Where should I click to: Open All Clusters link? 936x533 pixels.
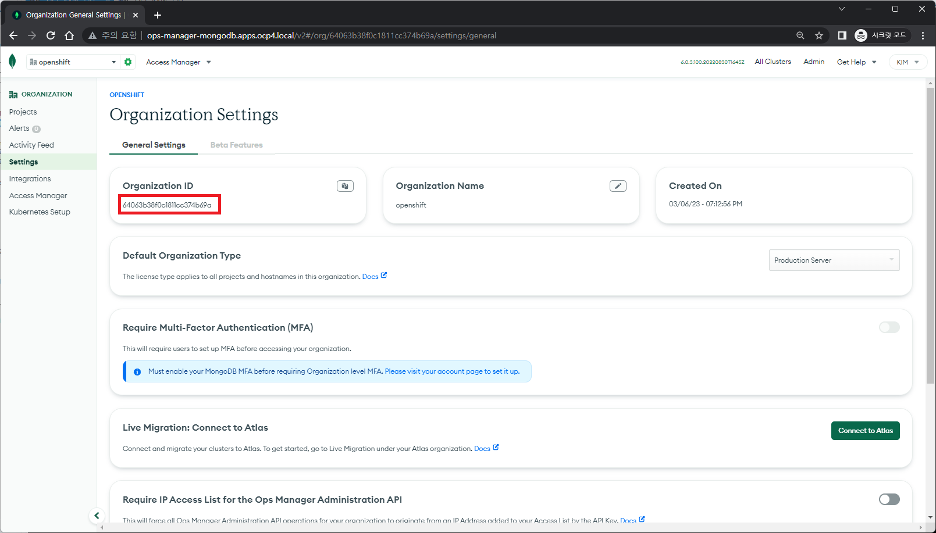pyautogui.click(x=773, y=62)
